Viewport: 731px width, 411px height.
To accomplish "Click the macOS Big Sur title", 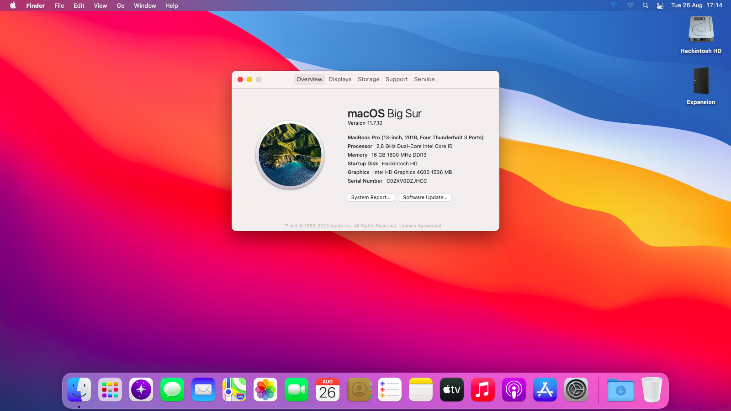I will click(x=384, y=113).
